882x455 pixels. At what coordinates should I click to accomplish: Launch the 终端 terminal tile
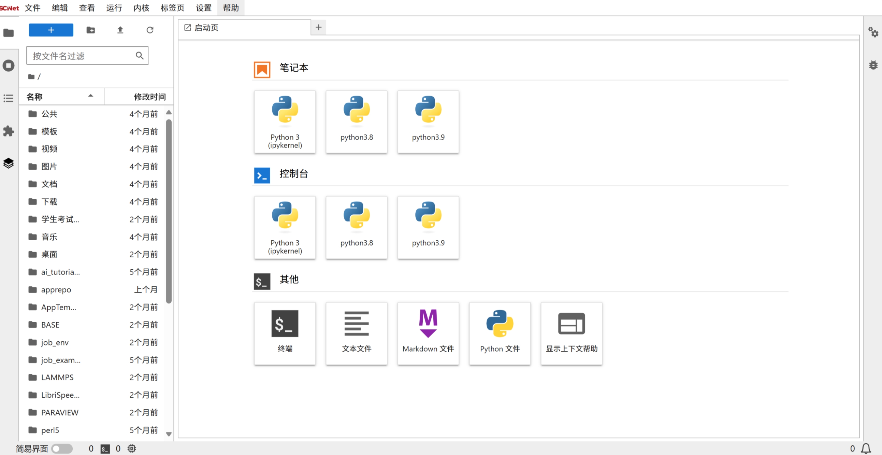285,333
